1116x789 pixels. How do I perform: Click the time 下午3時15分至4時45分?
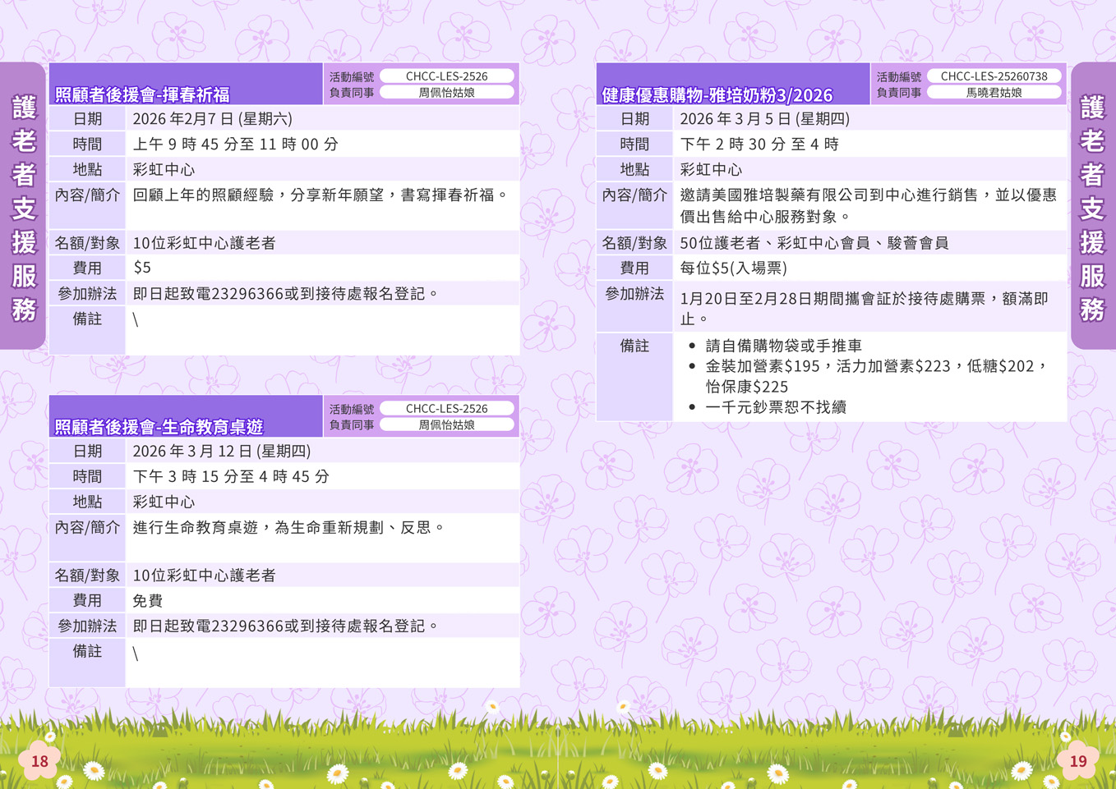231,477
